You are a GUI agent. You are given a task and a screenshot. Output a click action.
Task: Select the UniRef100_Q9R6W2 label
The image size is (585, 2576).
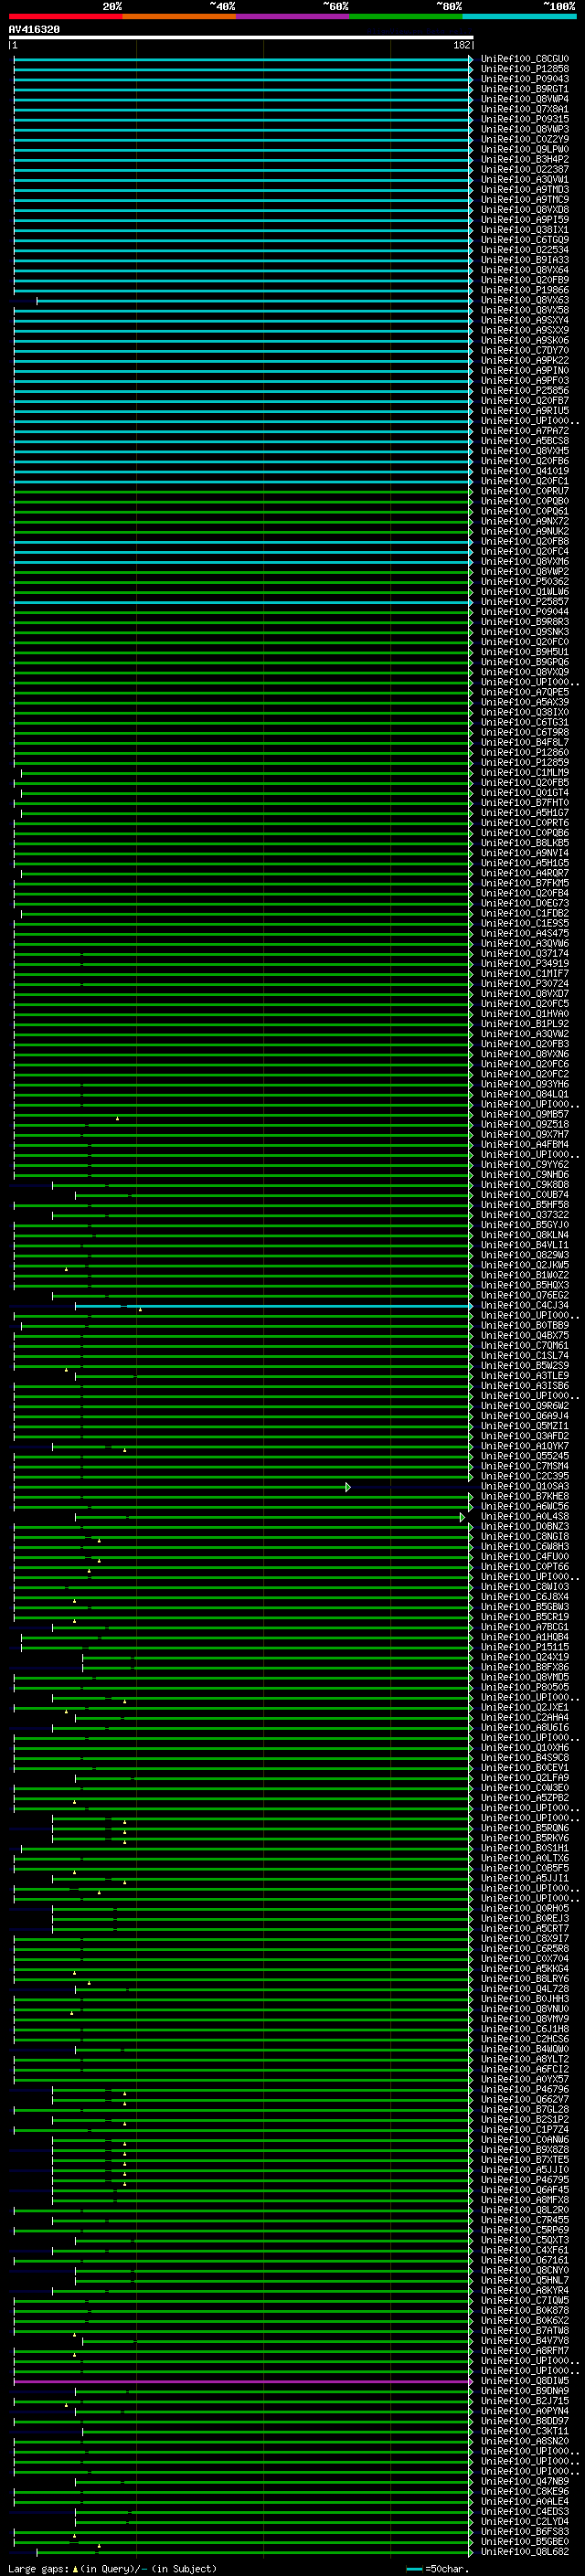(525, 1406)
